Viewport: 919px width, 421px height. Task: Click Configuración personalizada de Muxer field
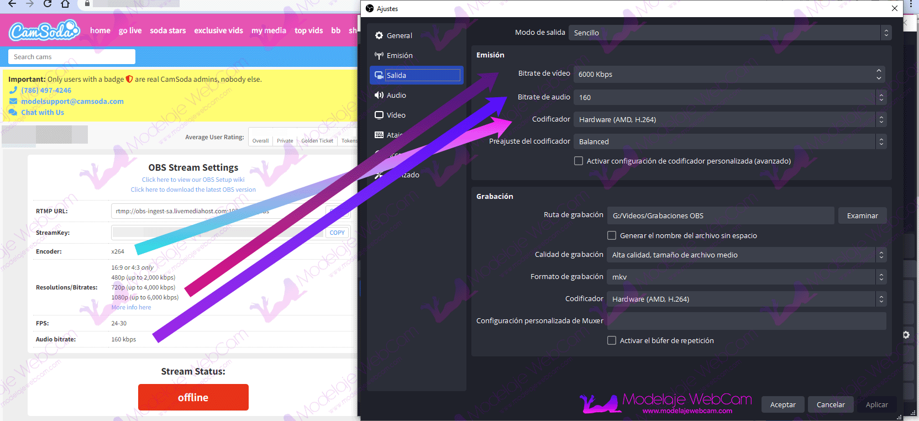point(747,321)
